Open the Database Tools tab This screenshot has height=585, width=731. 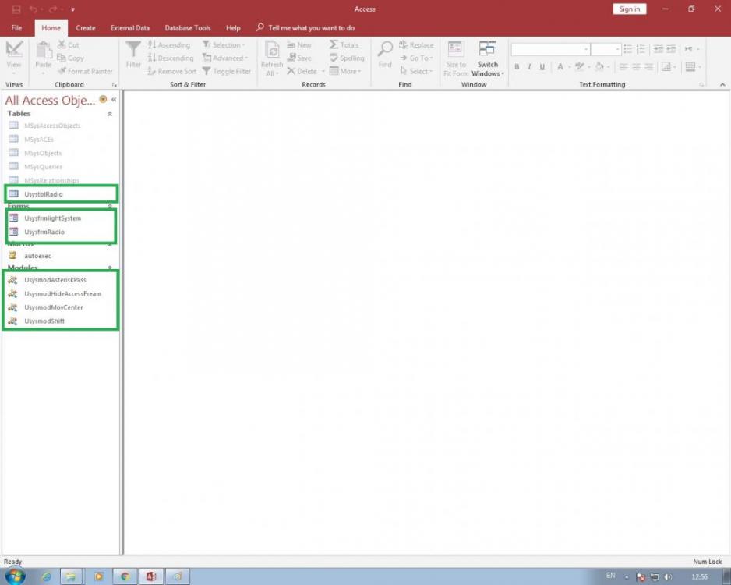(x=188, y=28)
